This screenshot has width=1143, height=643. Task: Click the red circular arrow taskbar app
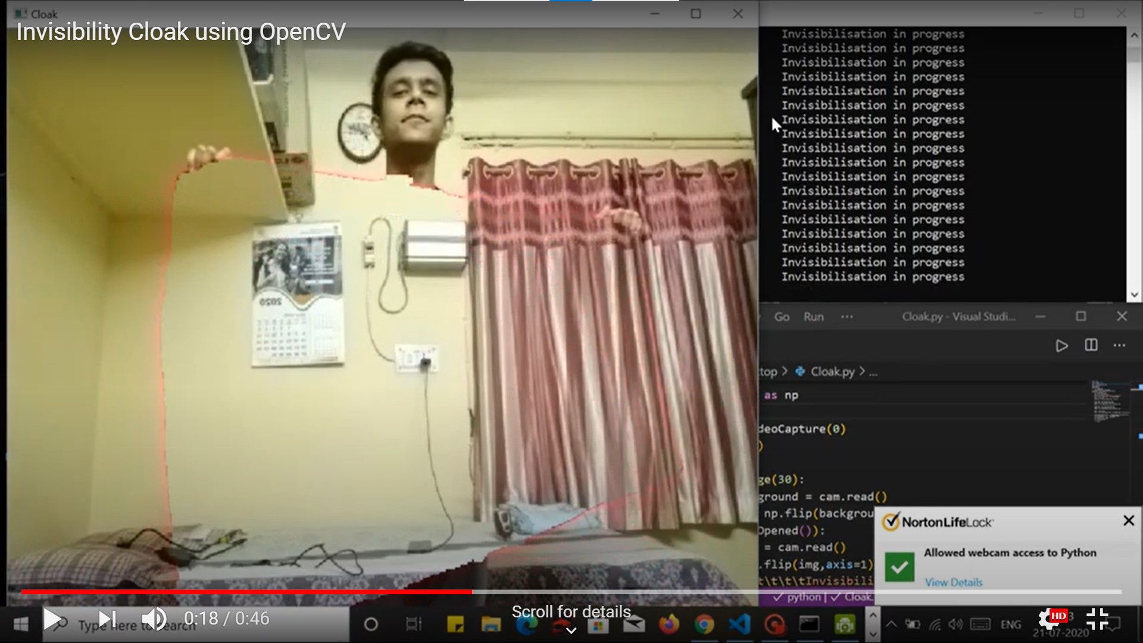pos(775,625)
